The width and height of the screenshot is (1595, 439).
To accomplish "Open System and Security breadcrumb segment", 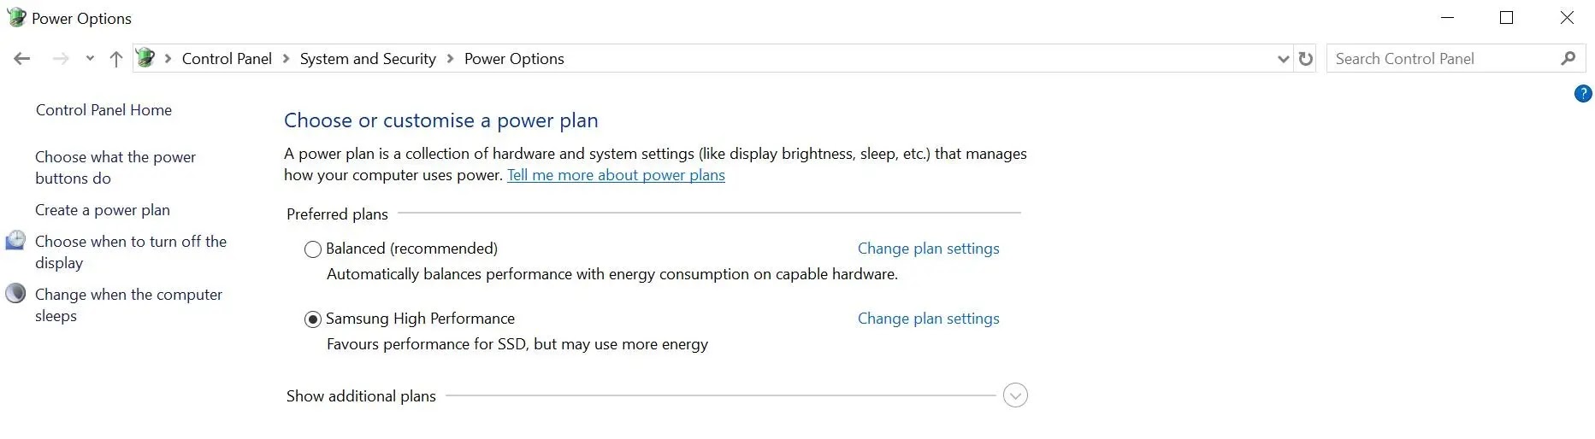I will click(x=368, y=59).
